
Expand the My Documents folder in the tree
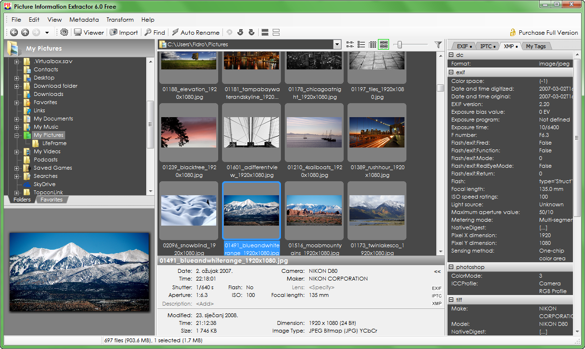(16, 119)
